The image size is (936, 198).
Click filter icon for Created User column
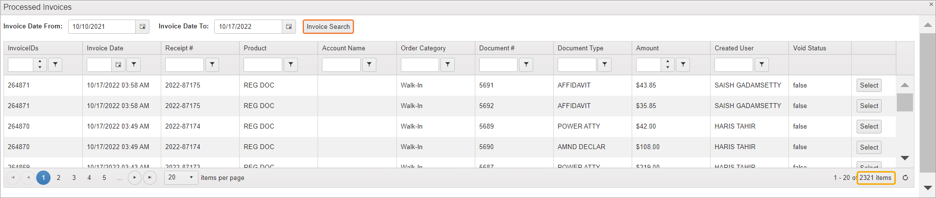[x=761, y=65]
